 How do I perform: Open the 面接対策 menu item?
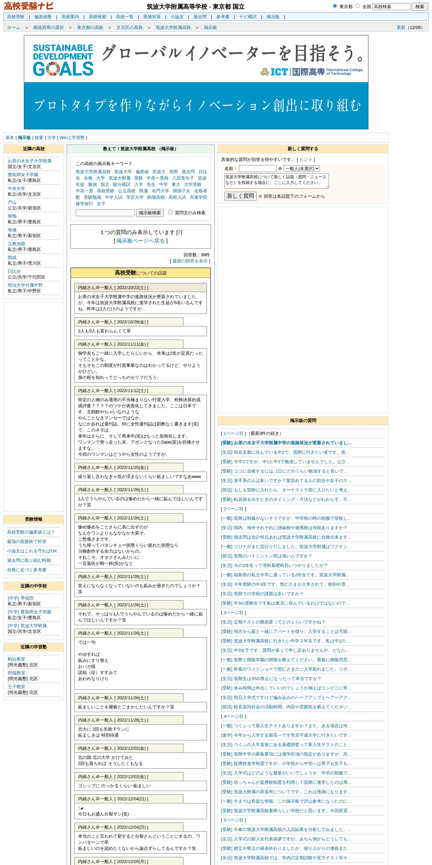point(152,17)
